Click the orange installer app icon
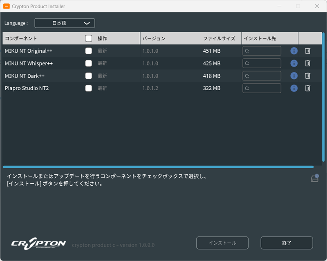Viewport: 327px width, 261px height. click(x=7, y=6)
